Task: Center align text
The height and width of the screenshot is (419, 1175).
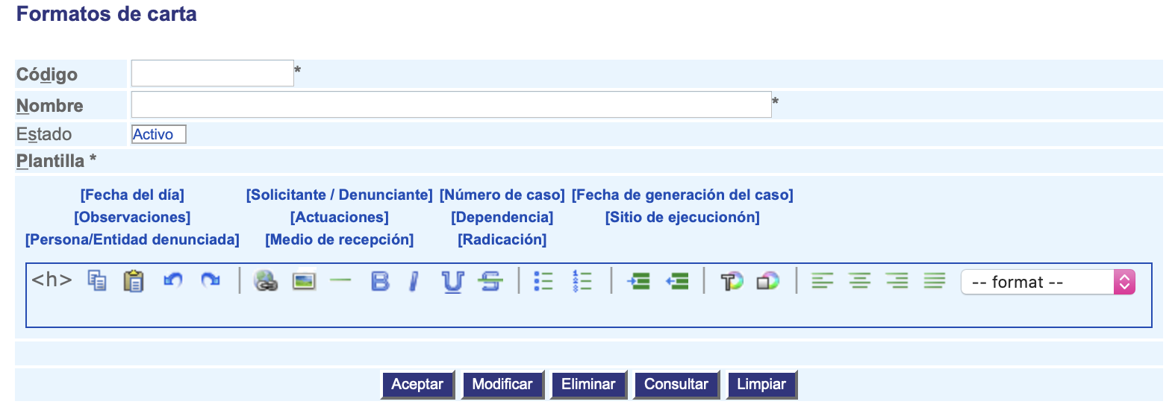Action: click(860, 281)
